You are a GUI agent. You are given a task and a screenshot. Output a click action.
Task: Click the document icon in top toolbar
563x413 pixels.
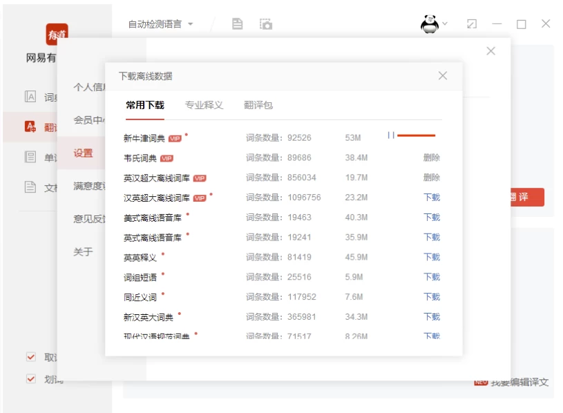coord(237,24)
